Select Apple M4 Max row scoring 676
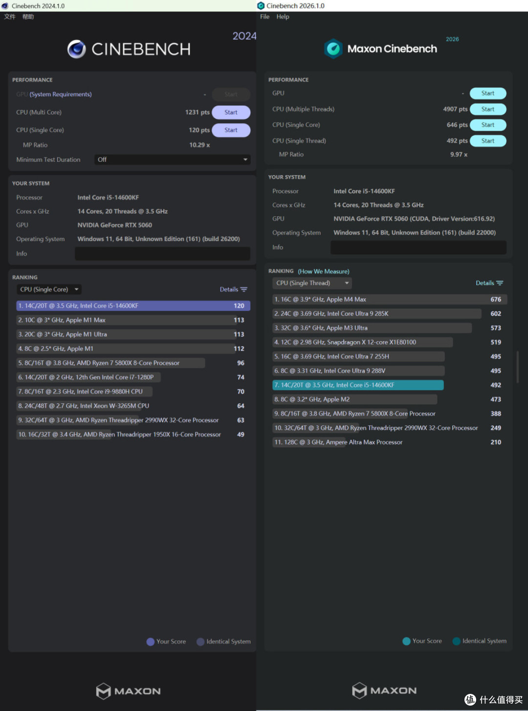Screen dimensions: 528x711 click(390, 299)
